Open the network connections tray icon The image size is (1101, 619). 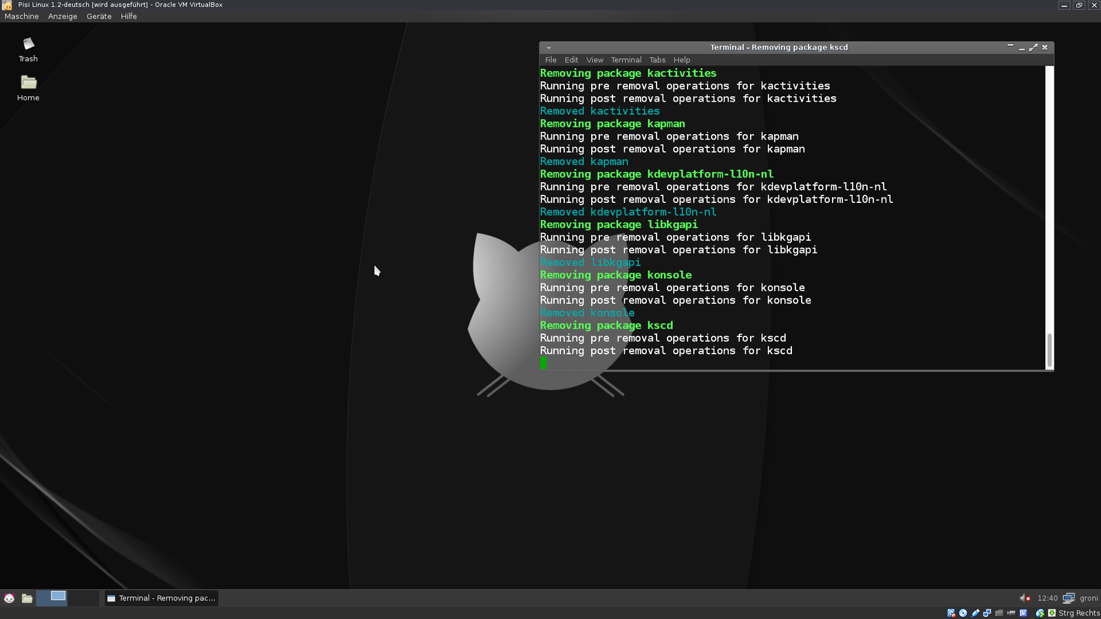pos(1069,598)
